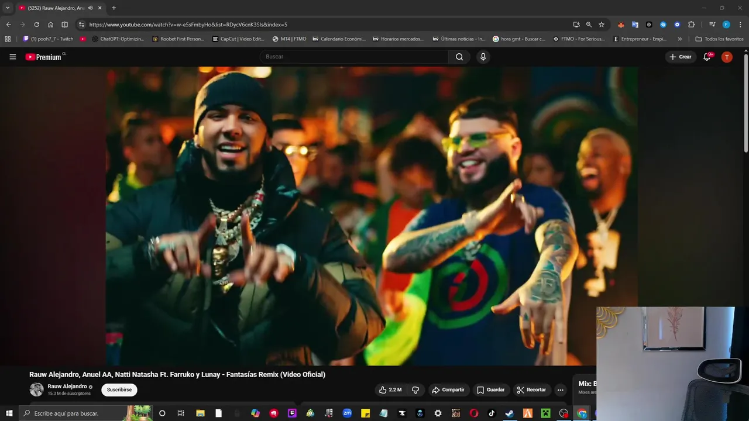The image size is (749, 421).
Task: Open Recortar clip tool
Action: pyautogui.click(x=531, y=390)
